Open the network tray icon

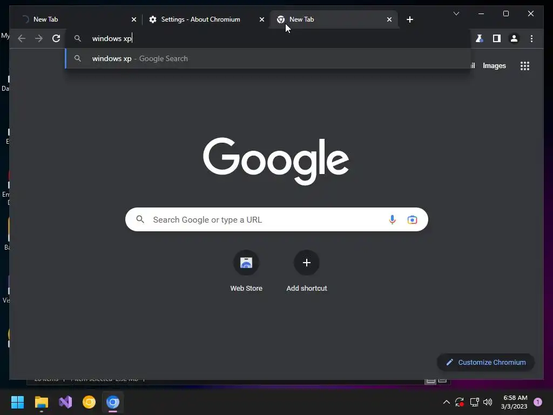[x=474, y=402]
